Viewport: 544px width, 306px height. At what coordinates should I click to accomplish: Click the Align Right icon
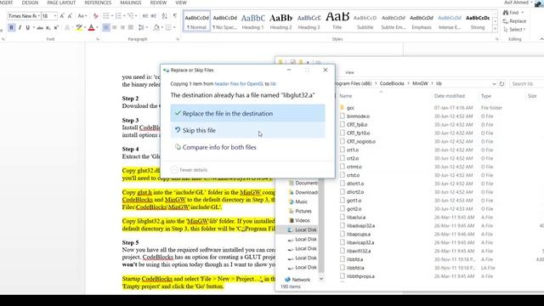coord(122,27)
